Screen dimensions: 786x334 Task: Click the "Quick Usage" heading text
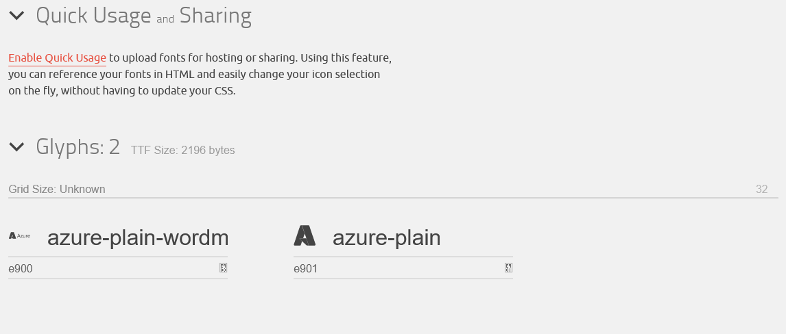click(x=93, y=16)
